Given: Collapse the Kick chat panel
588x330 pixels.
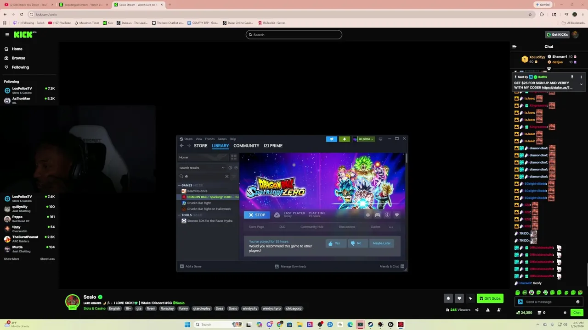Looking at the screenshot, I should [x=514, y=47].
